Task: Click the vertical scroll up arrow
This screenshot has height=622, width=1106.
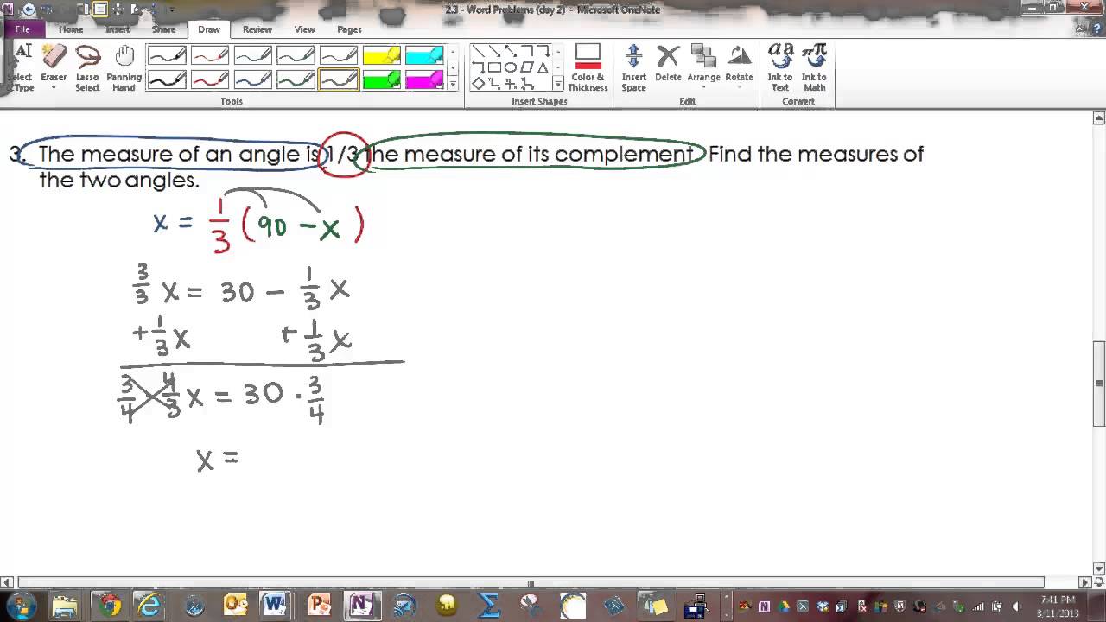Action: [x=1099, y=117]
